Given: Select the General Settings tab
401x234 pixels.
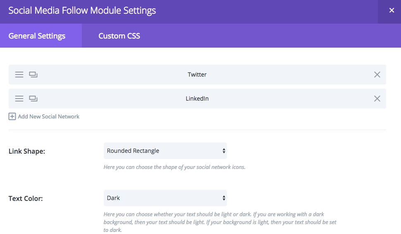Looking at the screenshot, I should (x=41, y=36).
